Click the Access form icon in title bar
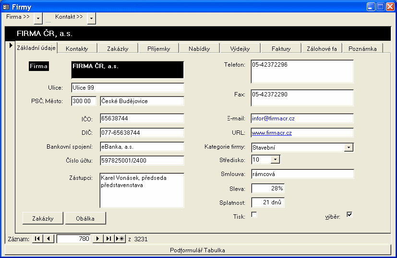 coord(6,7)
